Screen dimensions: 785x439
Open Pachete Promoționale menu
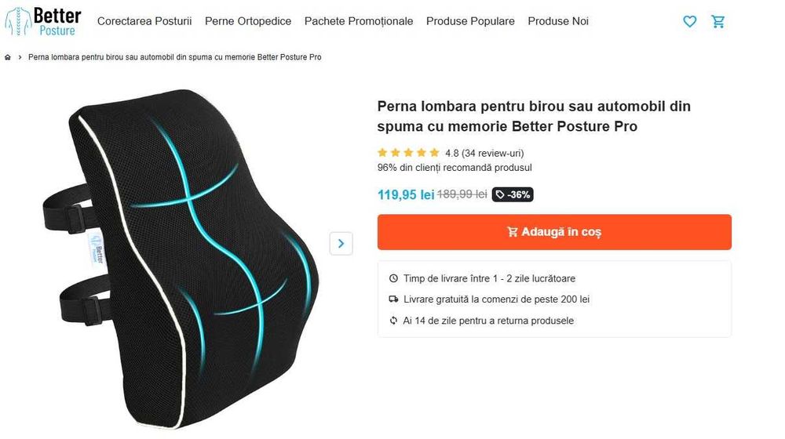pyautogui.click(x=359, y=21)
